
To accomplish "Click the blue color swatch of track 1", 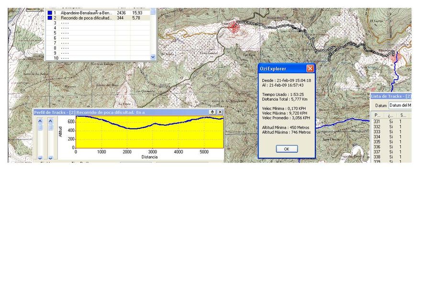I will click(x=50, y=13).
